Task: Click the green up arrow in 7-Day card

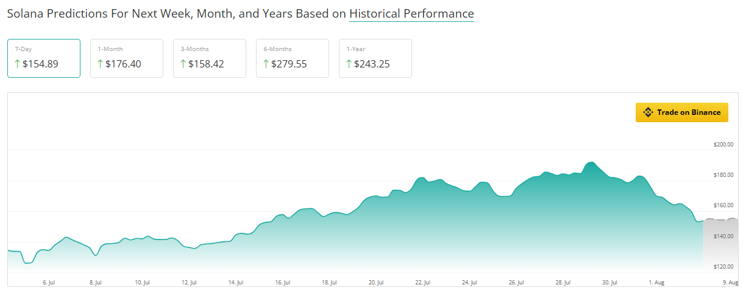Action: point(18,64)
